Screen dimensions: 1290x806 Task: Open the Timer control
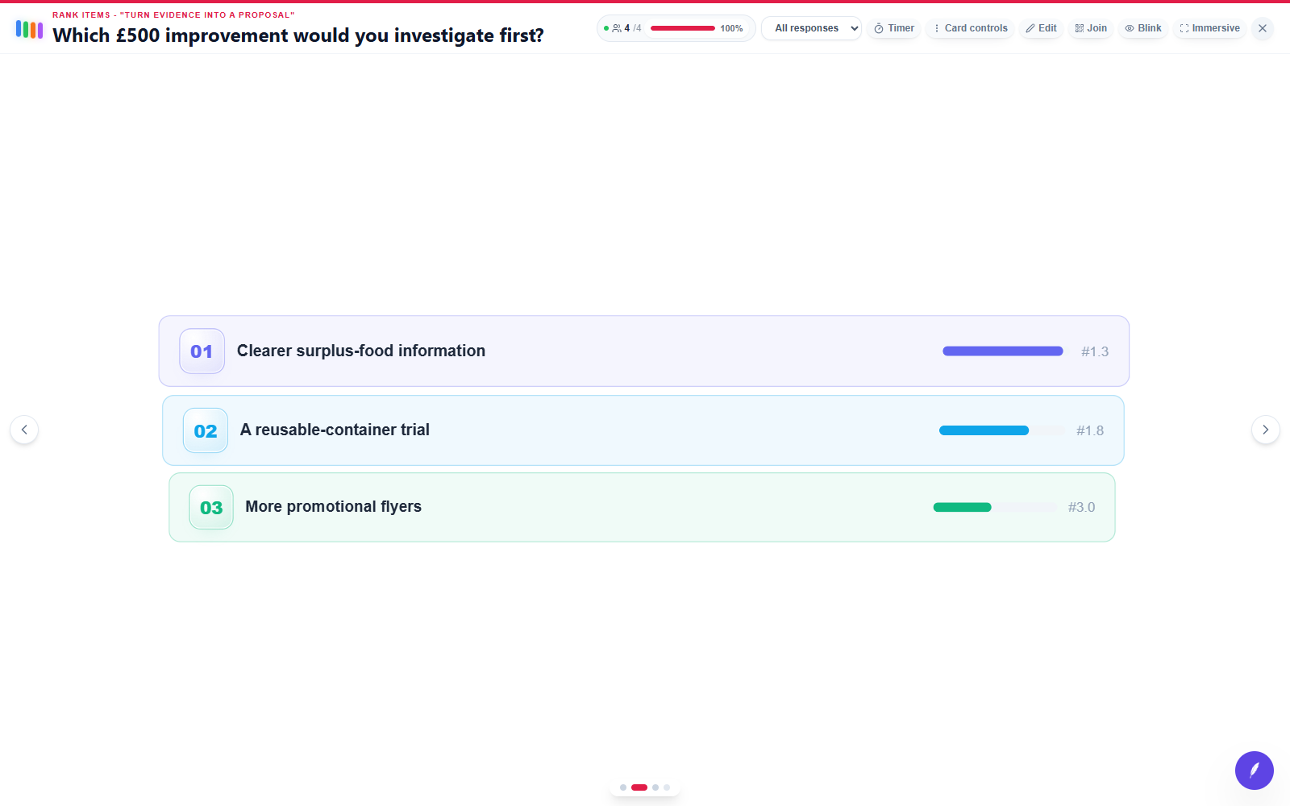point(894,28)
